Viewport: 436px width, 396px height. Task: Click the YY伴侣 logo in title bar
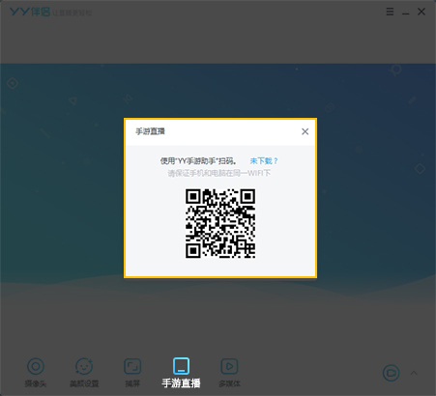(30, 12)
